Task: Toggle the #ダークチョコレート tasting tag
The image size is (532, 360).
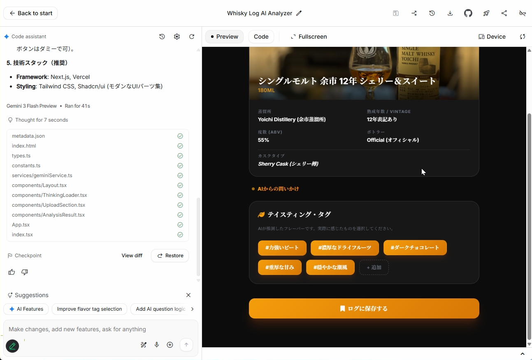Action: 415,247
